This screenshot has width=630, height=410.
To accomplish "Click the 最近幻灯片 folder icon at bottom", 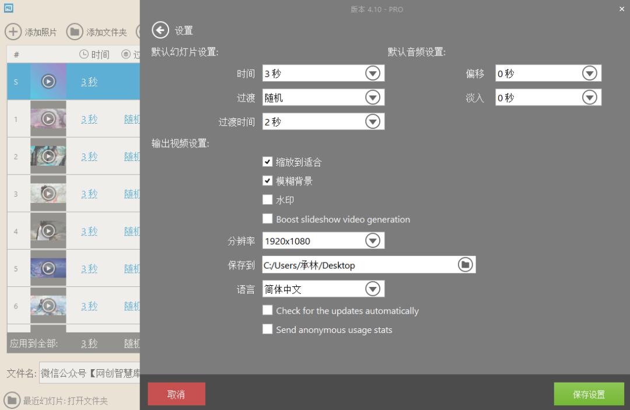I will pos(12,400).
